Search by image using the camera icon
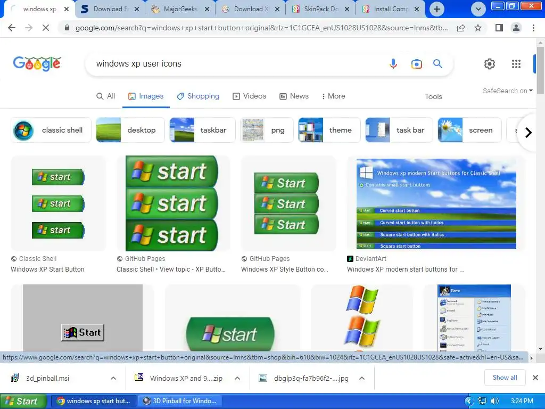Screen dimensions: 545x409 pos(416,64)
